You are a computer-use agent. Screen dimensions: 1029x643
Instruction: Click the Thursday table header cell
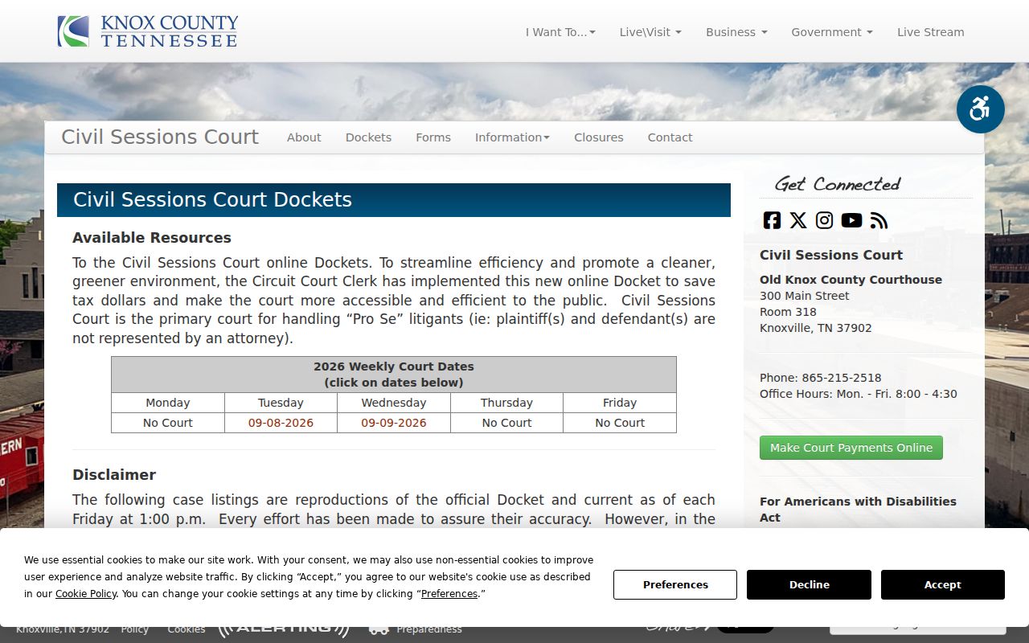(506, 403)
